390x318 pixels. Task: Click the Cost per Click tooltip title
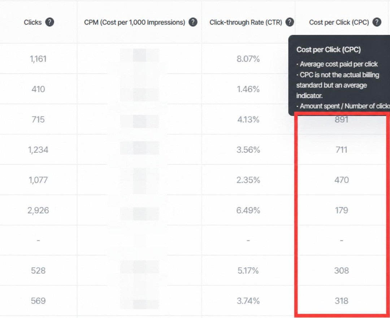pos(329,50)
